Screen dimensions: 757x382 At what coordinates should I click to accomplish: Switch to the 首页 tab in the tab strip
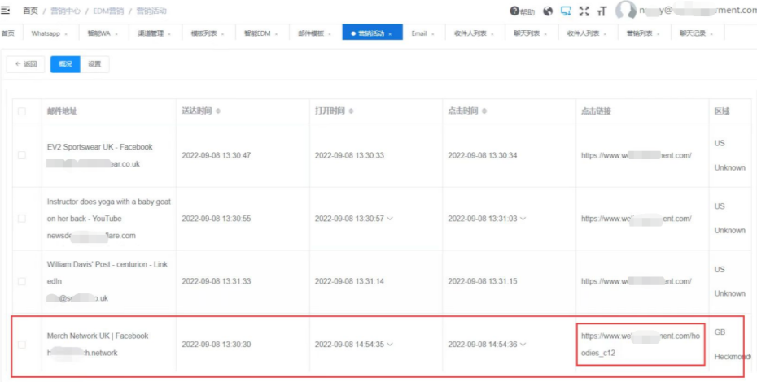tap(7, 33)
